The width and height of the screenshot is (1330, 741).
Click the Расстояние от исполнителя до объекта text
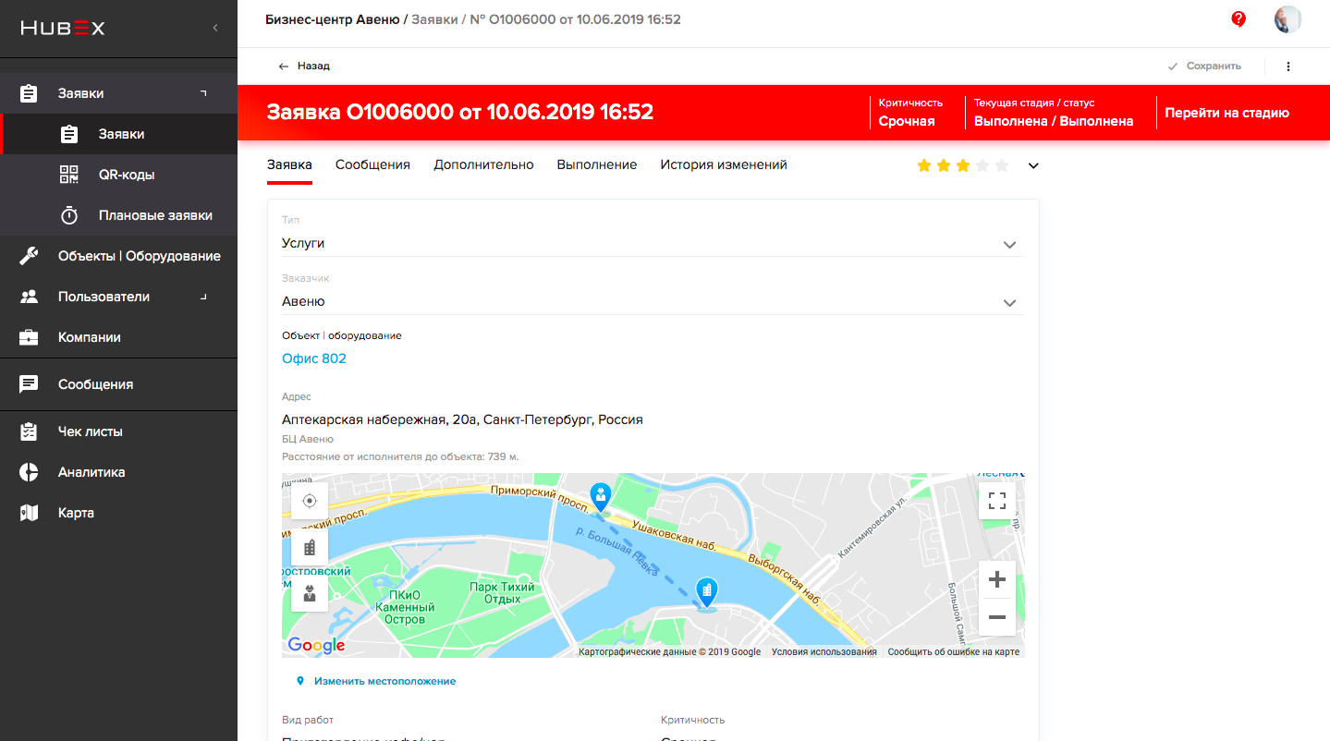tap(400, 456)
